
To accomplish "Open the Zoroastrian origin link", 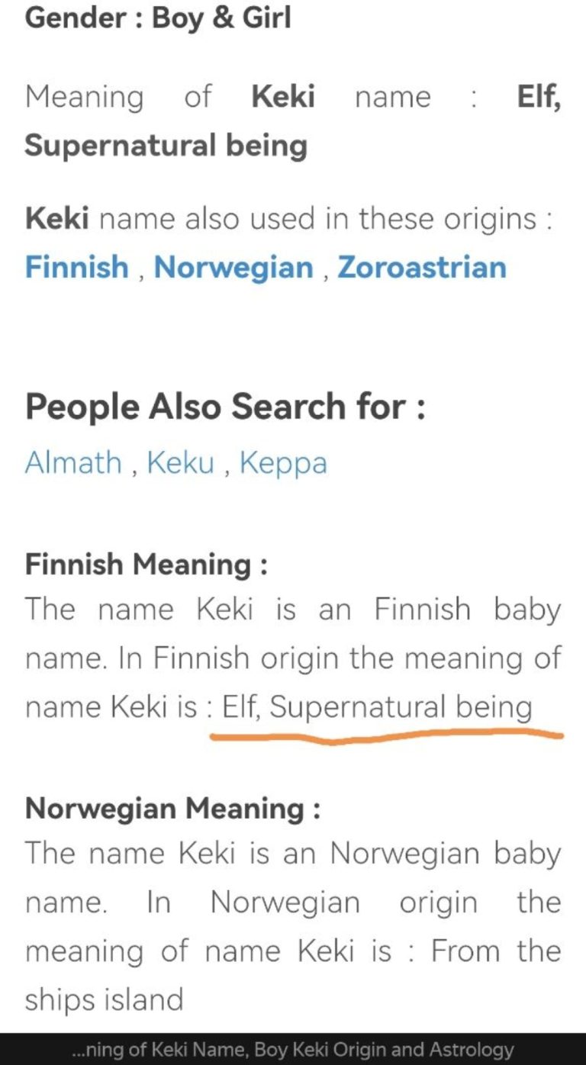I will coord(422,268).
